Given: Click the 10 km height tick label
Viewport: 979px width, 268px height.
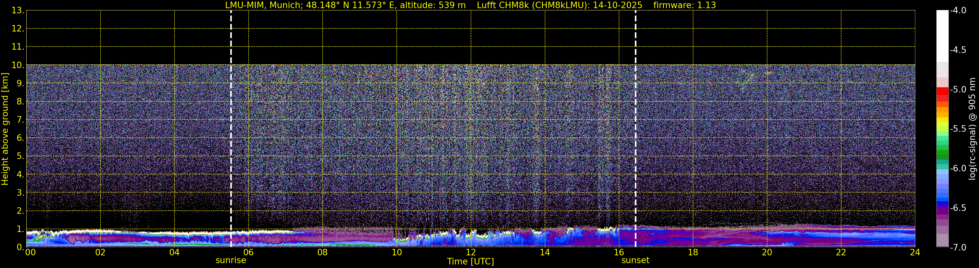Looking at the screenshot, I should pyautogui.click(x=18, y=65).
